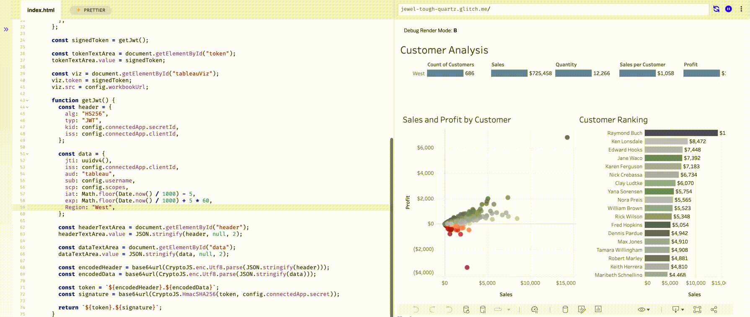Select the Sales per Customer bar showing $1,058
This screenshot has width=750, height=317.
637,73
